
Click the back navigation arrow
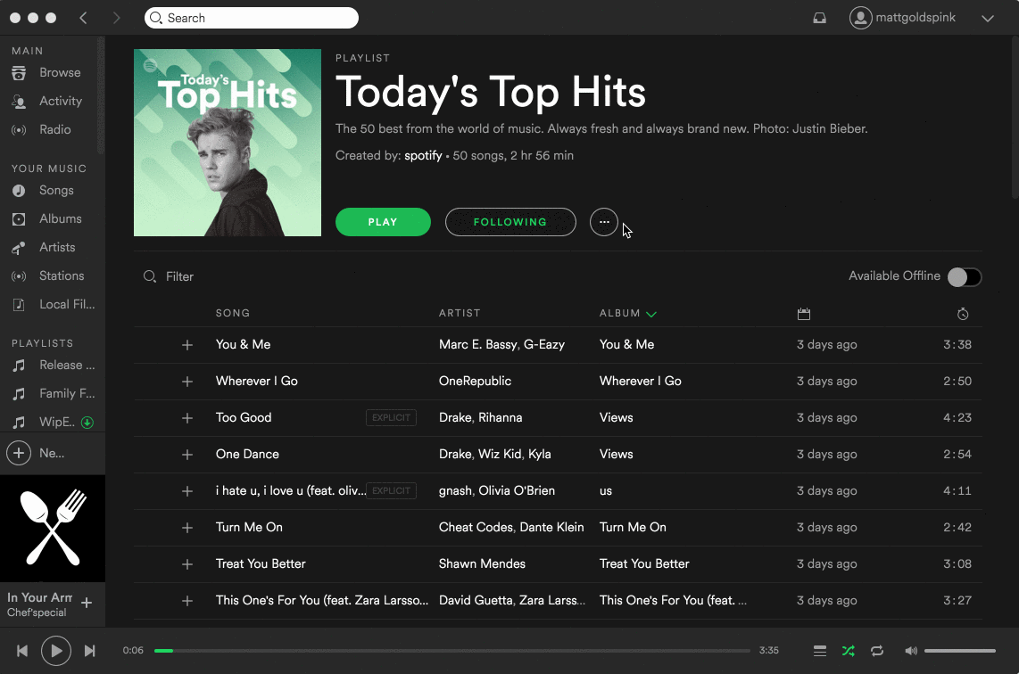84,18
